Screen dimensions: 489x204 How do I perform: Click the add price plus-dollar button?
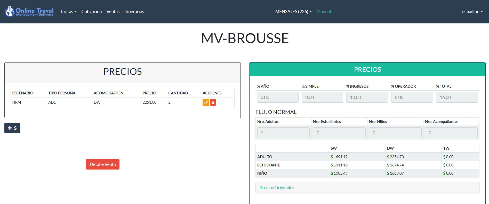pyautogui.click(x=12, y=128)
